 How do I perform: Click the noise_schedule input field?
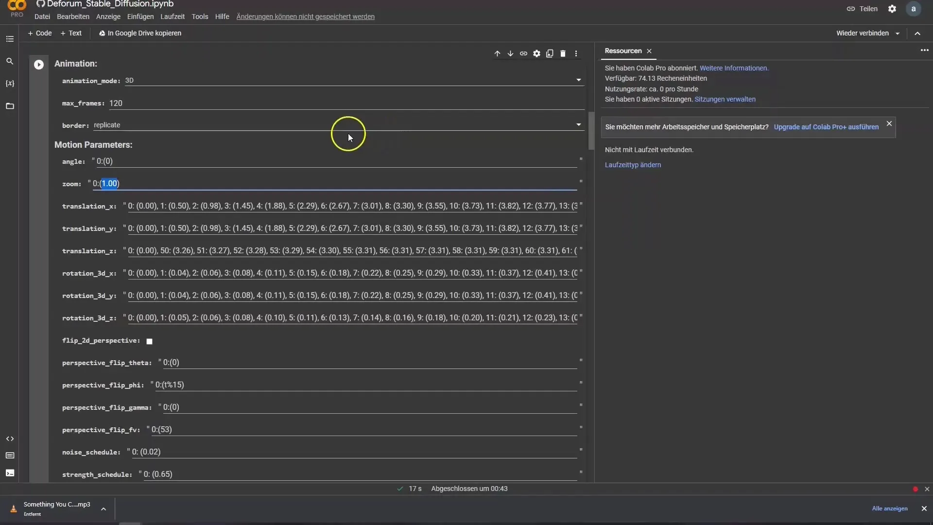point(354,452)
